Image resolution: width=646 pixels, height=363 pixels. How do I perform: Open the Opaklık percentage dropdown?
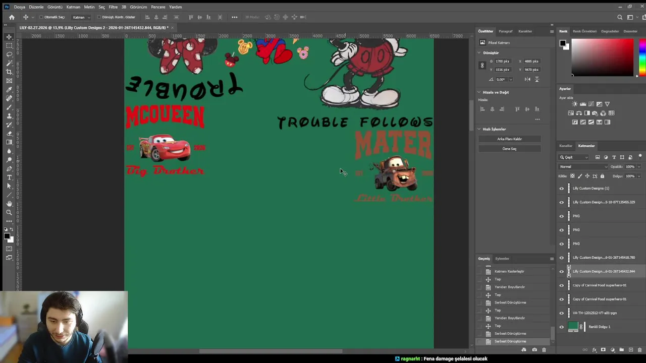click(x=638, y=167)
